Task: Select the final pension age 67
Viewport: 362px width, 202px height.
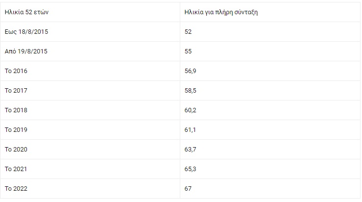Action: tap(188, 189)
